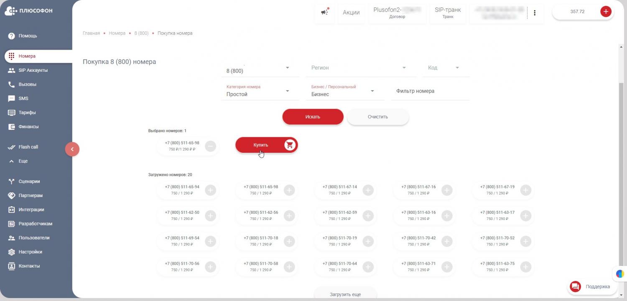Click the Очистить clear button
This screenshot has height=301, width=627.
[377, 117]
